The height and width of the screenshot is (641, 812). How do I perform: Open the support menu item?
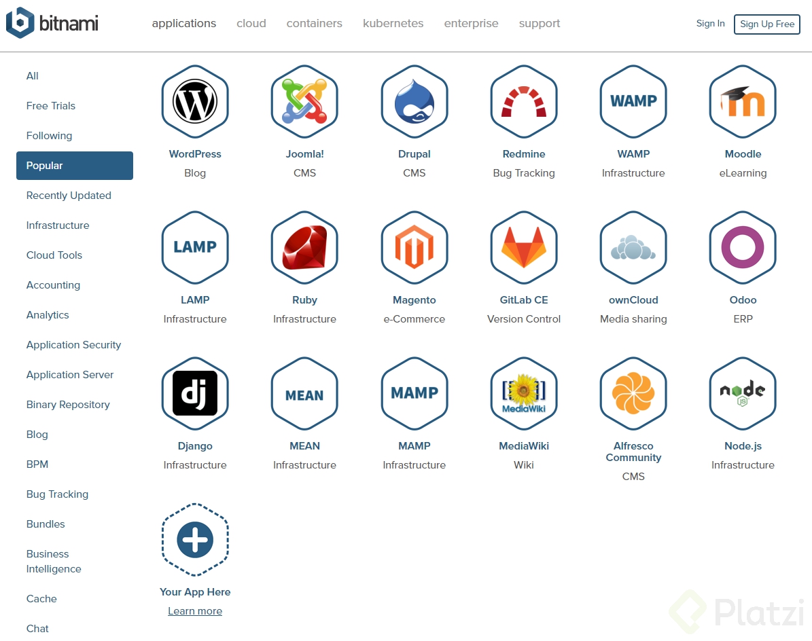tap(540, 23)
